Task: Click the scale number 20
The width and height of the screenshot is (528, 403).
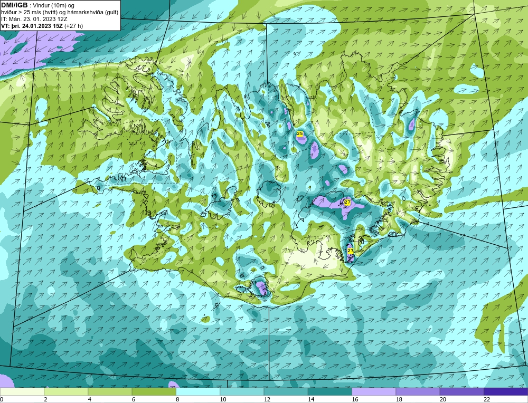Action: coord(443,399)
